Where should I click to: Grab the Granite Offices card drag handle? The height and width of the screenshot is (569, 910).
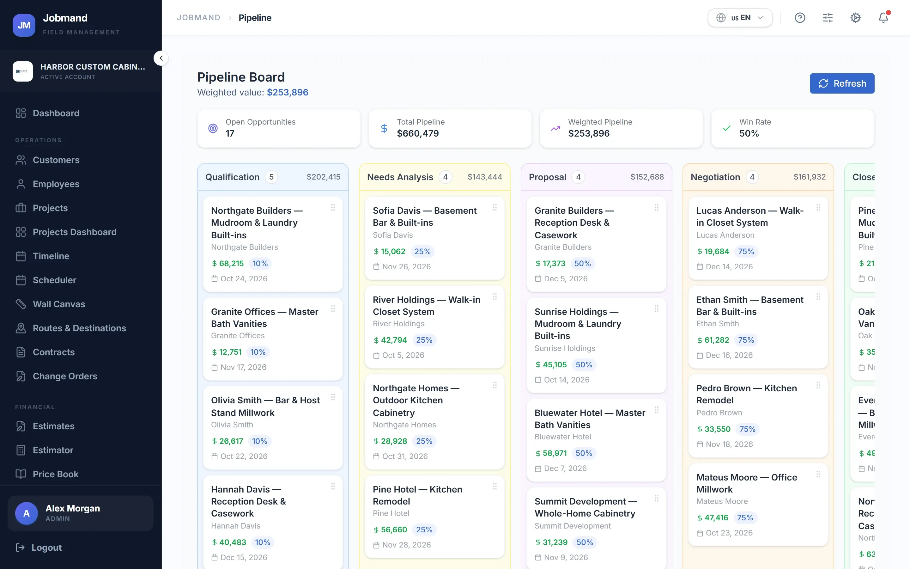(x=333, y=309)
